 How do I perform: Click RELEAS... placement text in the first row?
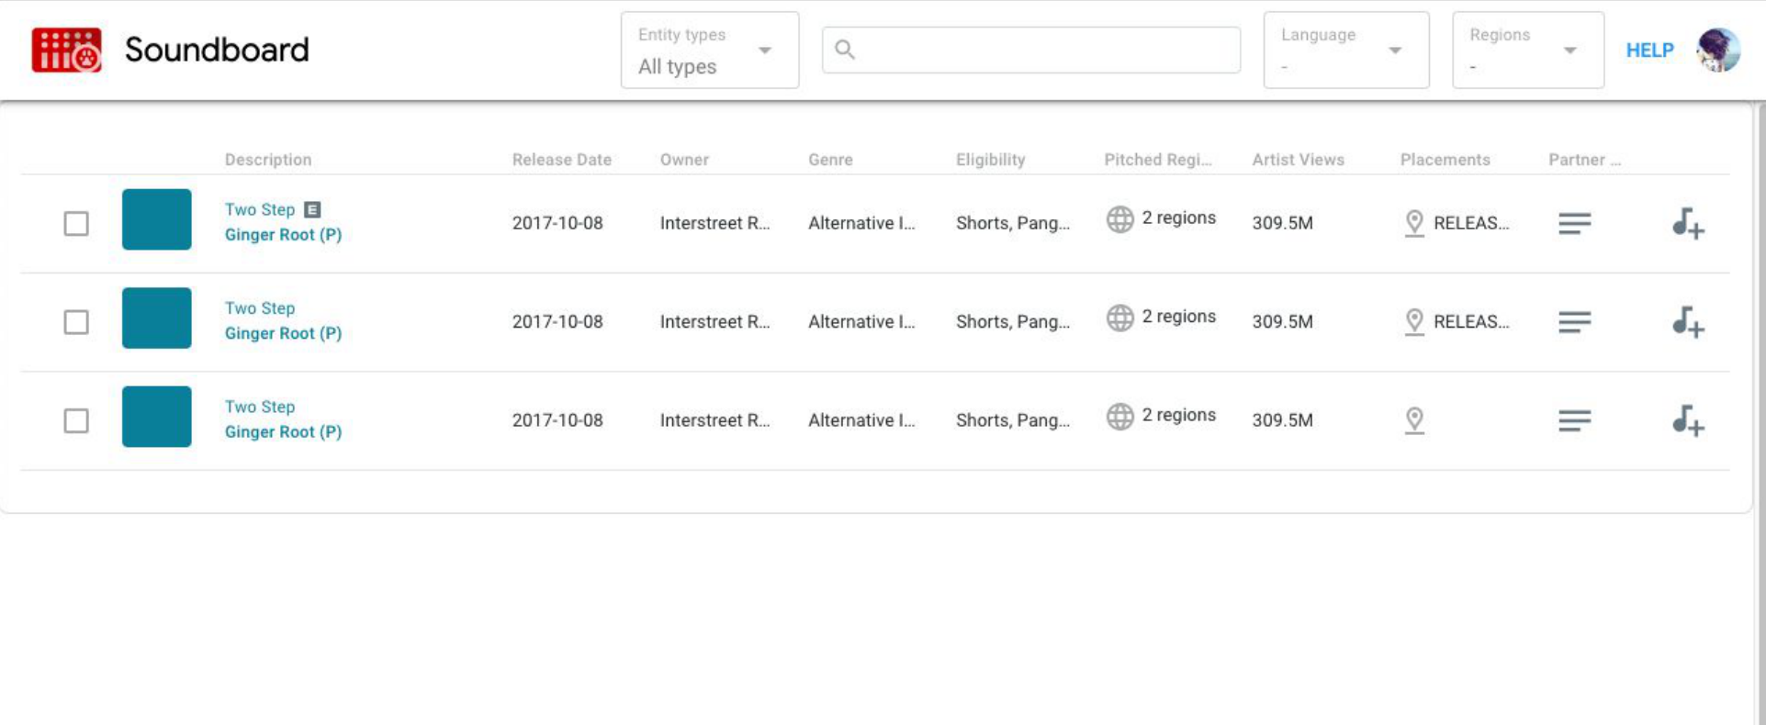[1471, 223]
